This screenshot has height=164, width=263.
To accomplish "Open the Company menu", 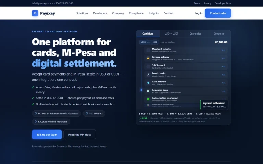I will [118, 13].
